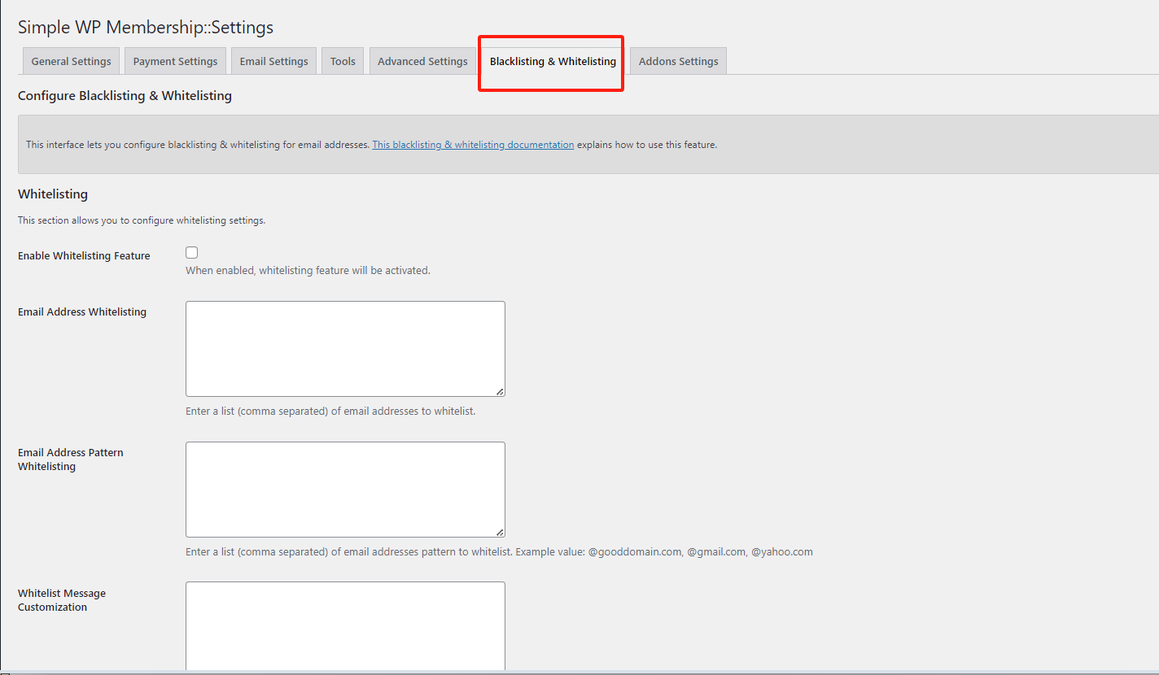Click inside the Email Address Whitelisting box
1159x675 pixels.
point(345,348)
